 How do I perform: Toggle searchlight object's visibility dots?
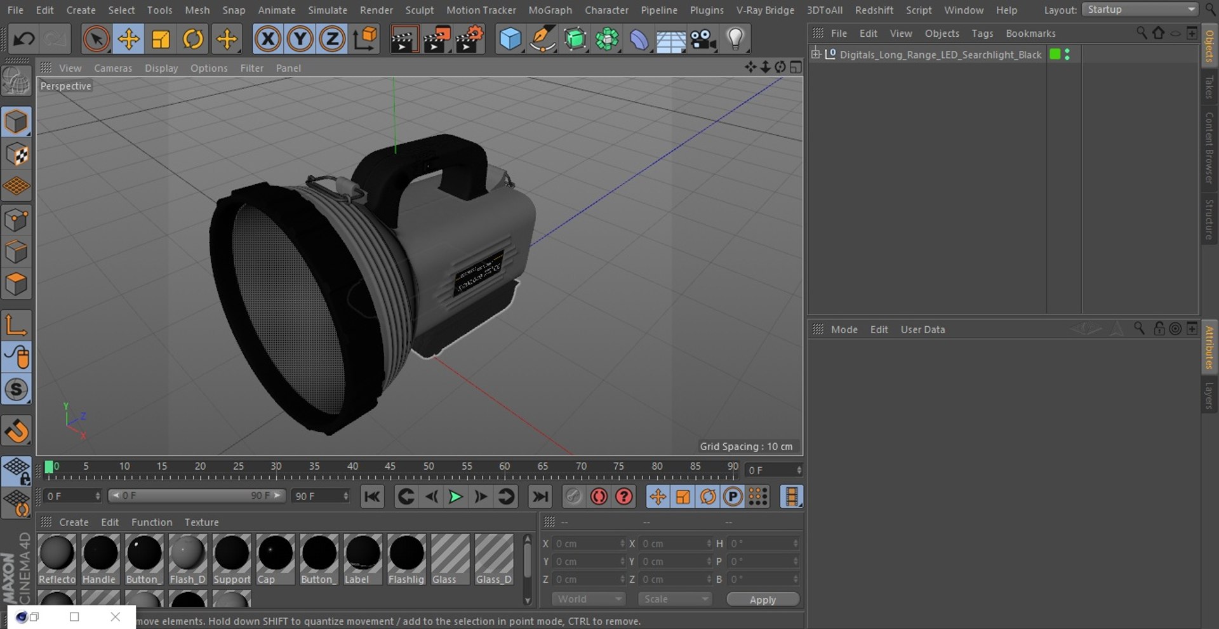[1067, 54]
